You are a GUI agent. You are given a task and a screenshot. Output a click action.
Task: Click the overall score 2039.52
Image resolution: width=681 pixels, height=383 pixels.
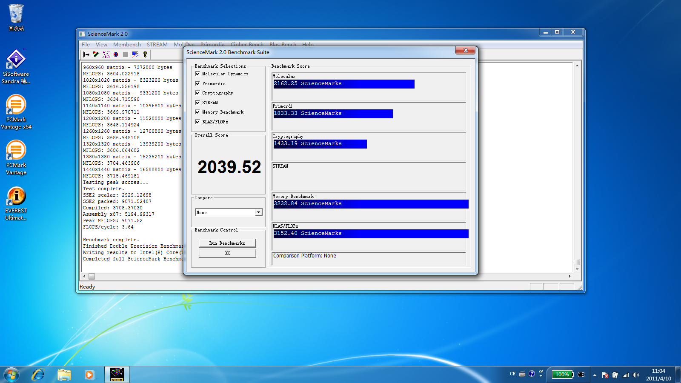click(x=229, y=167)
